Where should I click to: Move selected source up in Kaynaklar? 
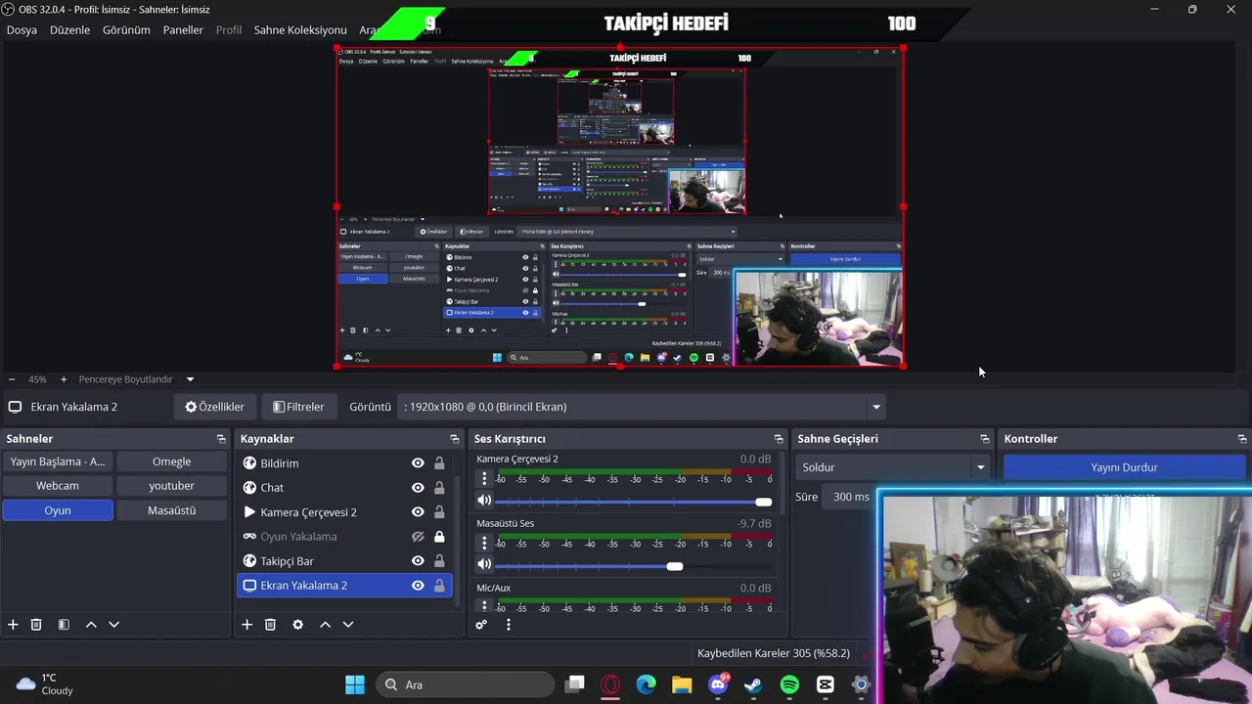pyautogui.click(x=326, y=625)
